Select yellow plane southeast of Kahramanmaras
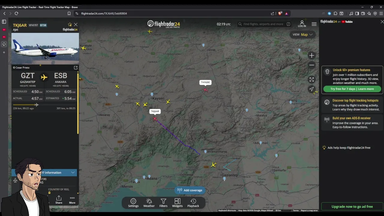 click(x=214, y=165)
